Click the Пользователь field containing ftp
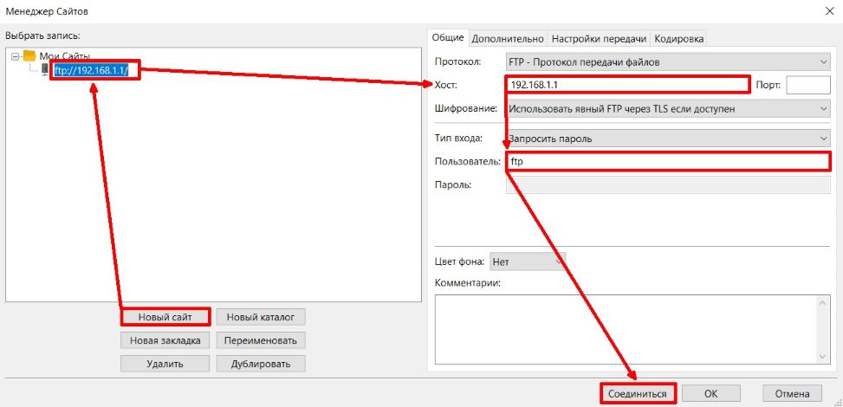The height and width of the screenshot is (407, 843). point(668,161)
